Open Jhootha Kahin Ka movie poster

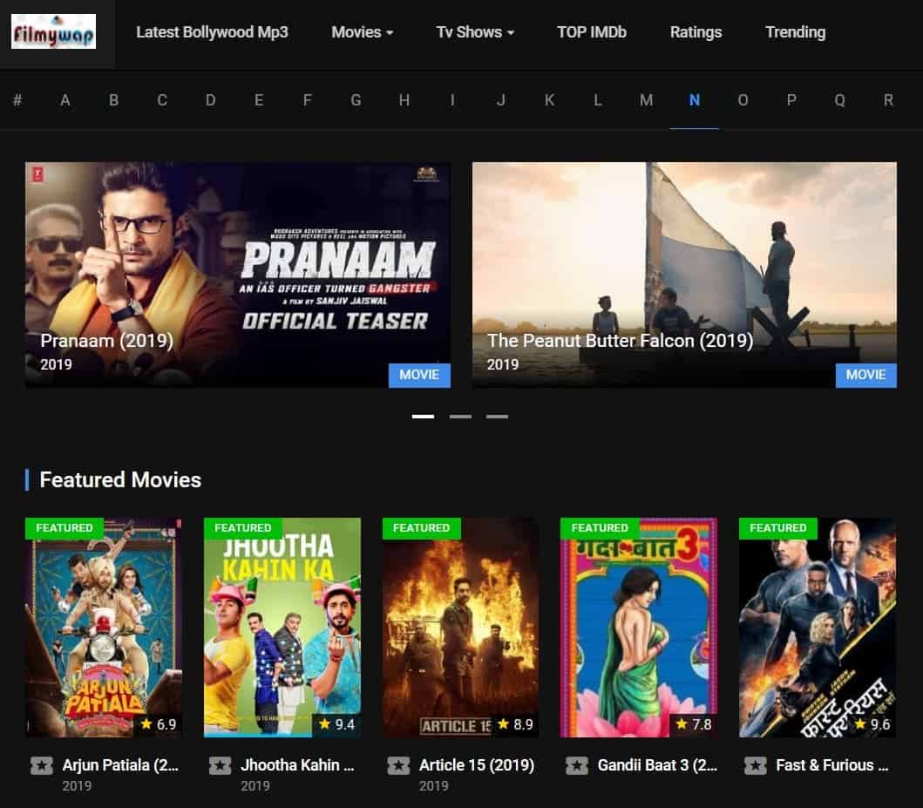(282, 628)
